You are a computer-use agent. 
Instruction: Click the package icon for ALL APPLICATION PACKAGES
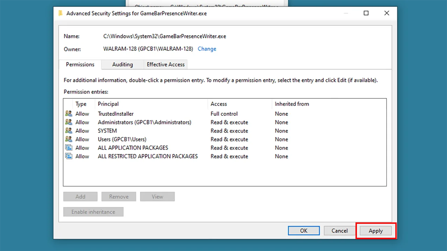click(x=69, y=148)
